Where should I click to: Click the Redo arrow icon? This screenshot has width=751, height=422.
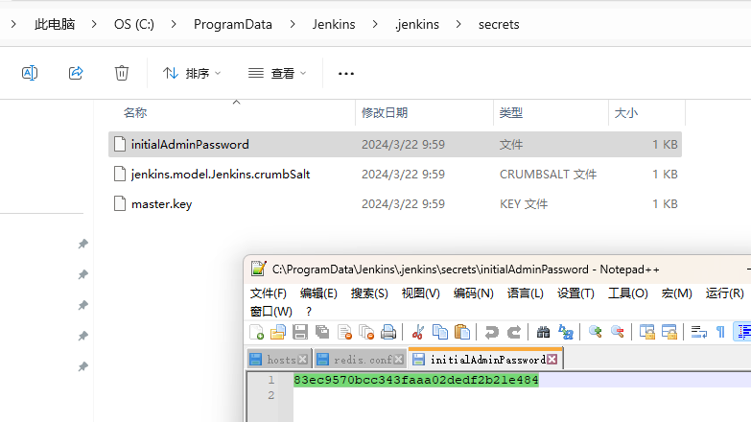click(x=514, y=332)
